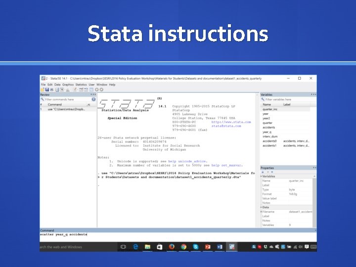
Task: Open the File menu
Action: [x=43, y=85]
